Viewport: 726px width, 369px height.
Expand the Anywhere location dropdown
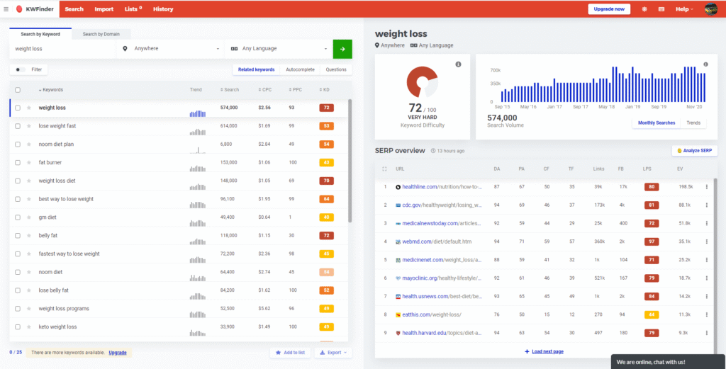(x=171, y=49)
